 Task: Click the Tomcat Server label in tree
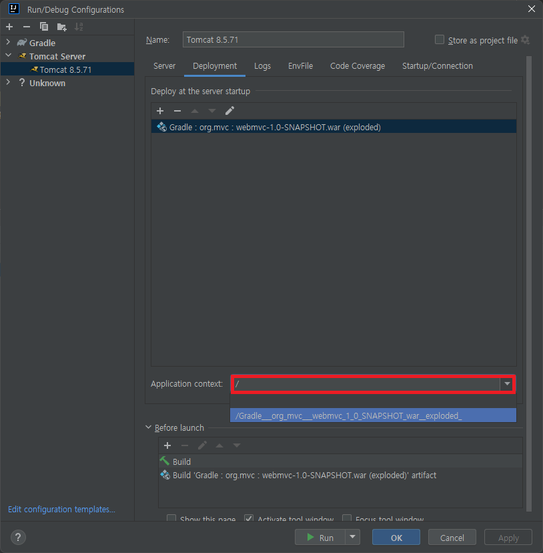point(57,56)
